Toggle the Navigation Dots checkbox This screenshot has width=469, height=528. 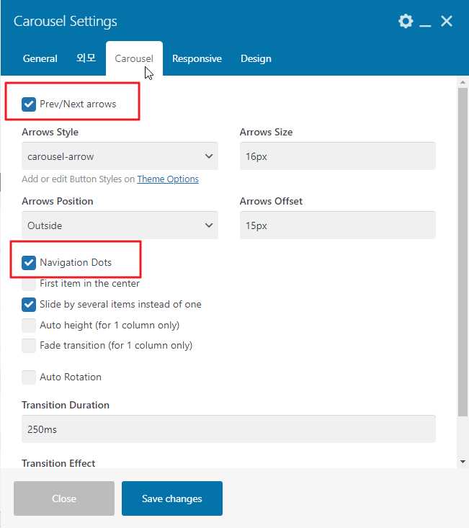[29, 263]
